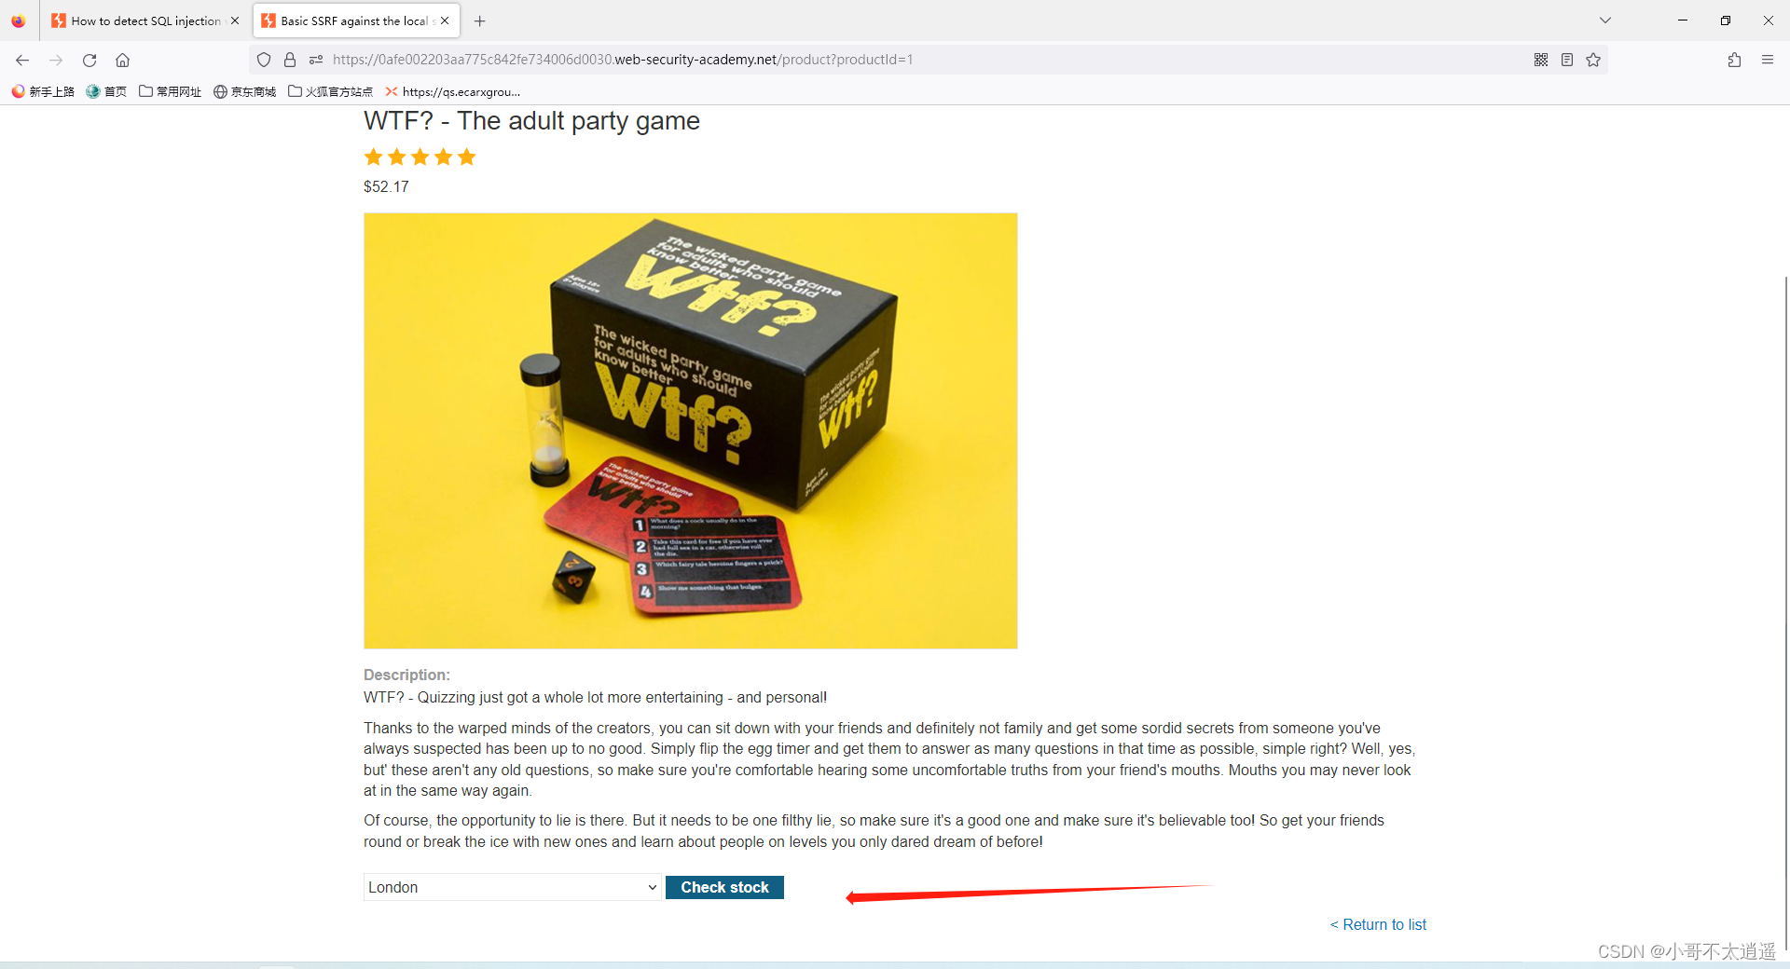Open the list all tabs chevron

click(1604, 20)
